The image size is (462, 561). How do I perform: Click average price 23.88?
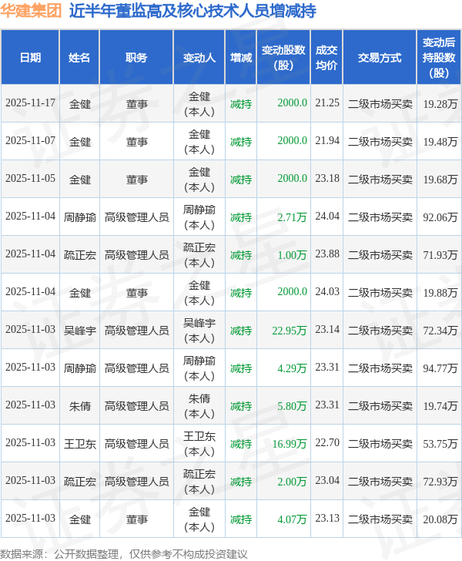(x=327, y=254)
